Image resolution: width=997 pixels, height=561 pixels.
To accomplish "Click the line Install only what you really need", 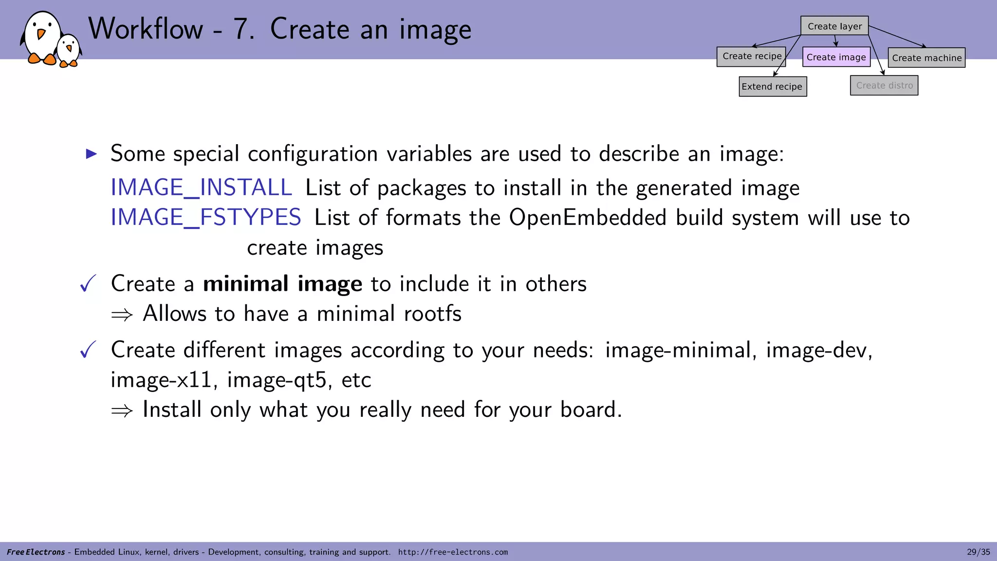I will coord(382,410).
